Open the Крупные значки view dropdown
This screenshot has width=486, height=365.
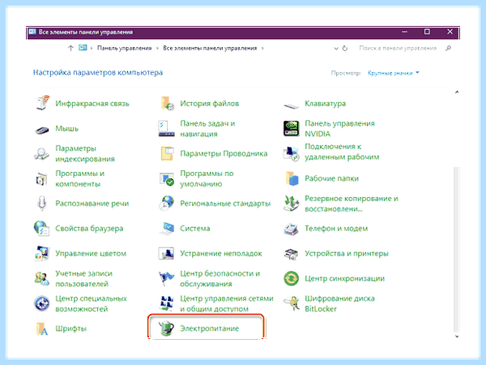coord(394,73)
